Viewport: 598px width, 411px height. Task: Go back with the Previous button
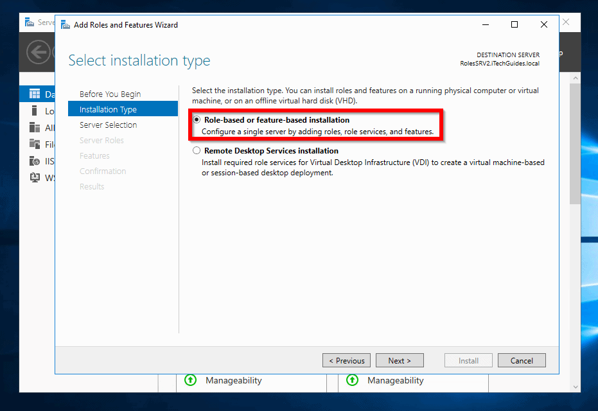click(x=346, y=360)
